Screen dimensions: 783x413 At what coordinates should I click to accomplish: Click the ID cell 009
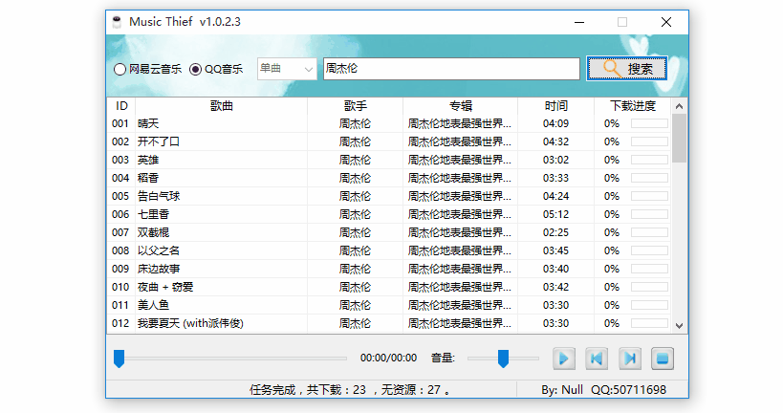tap(120, 269)
